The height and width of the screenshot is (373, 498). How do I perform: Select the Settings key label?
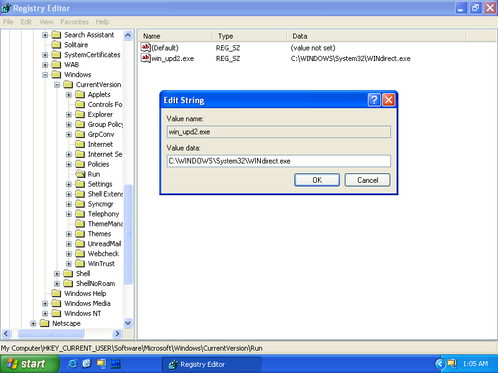[x=100, y=184]
